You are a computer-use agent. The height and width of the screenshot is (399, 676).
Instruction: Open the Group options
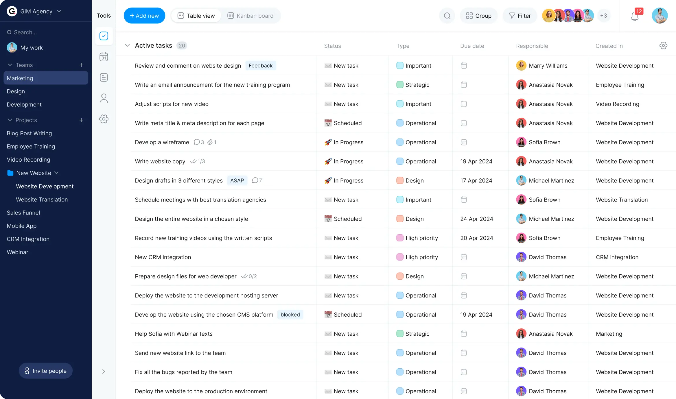coord(479,16)
